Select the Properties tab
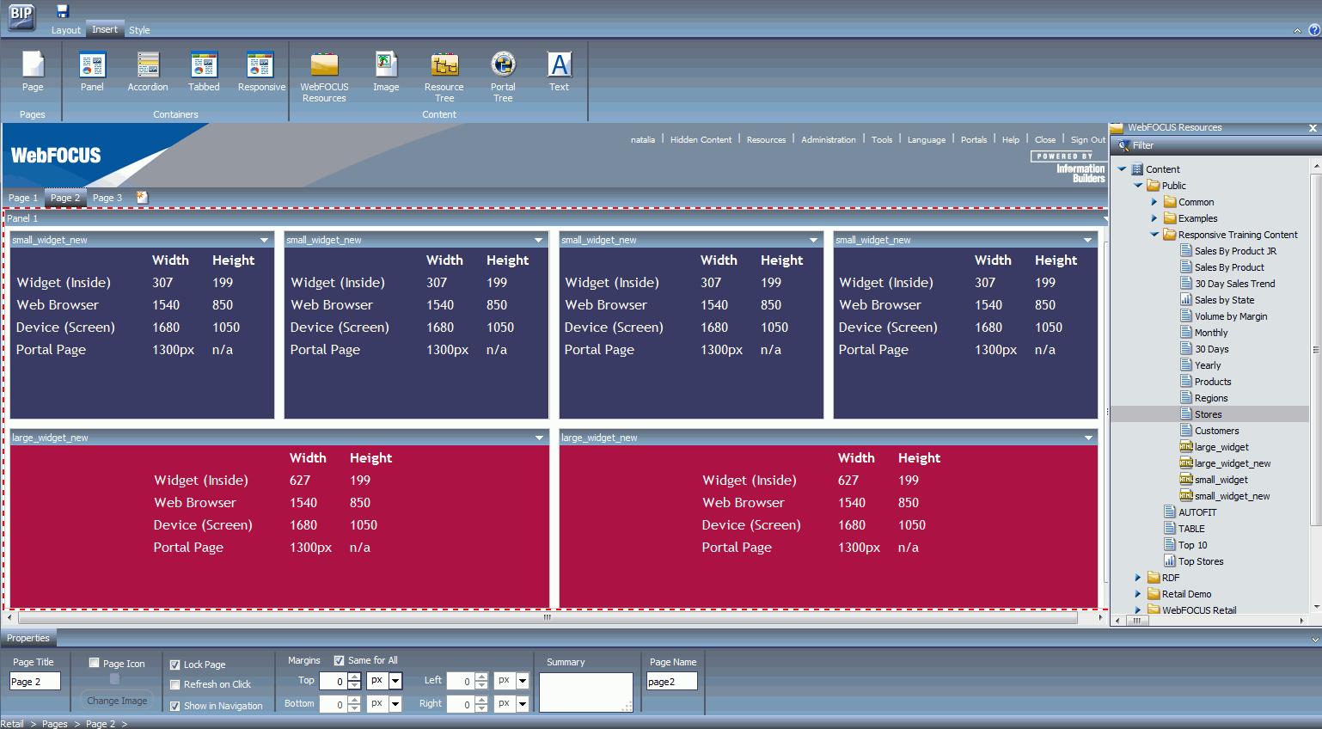 28,638
